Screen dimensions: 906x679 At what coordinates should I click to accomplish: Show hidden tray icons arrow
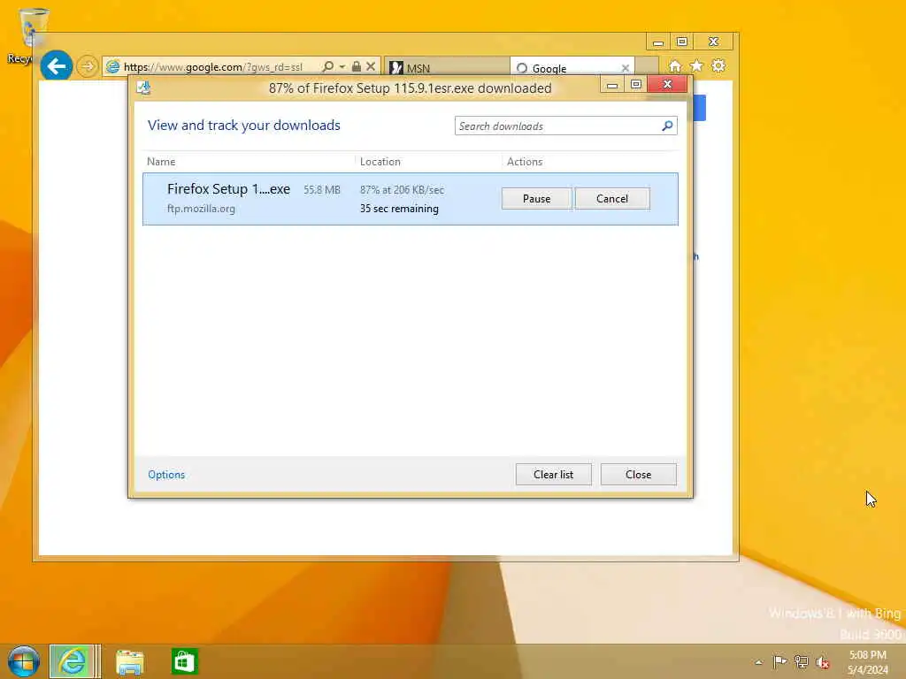coord(758,662)
